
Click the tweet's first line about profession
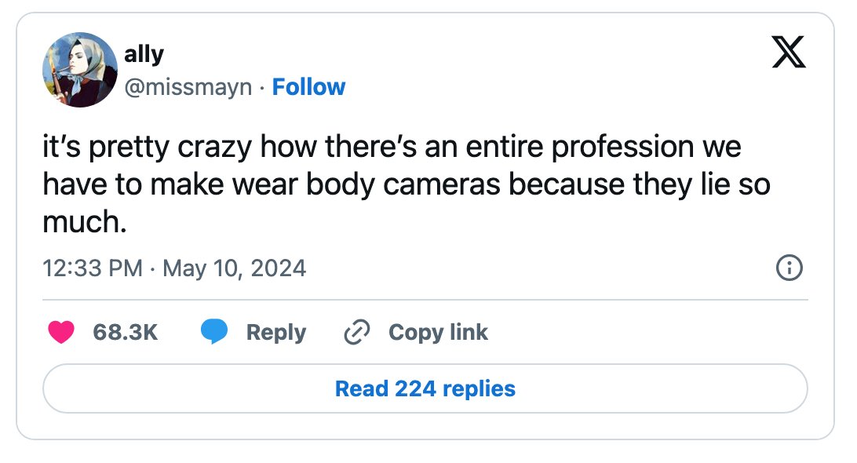point(392,147)
